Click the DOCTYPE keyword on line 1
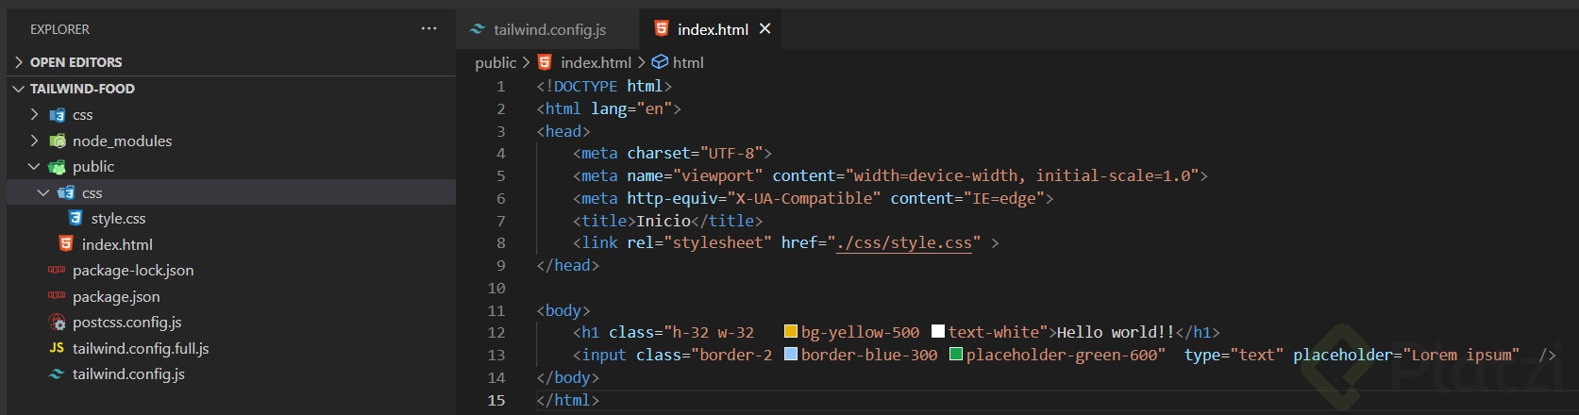The width and height of the screenshot is (1579, 415). pos(585,86)
